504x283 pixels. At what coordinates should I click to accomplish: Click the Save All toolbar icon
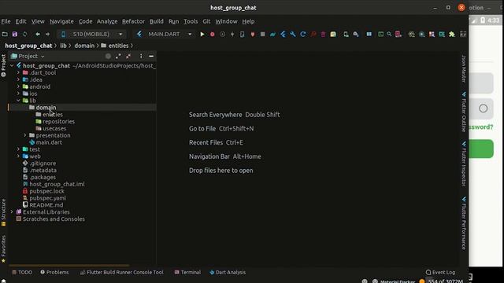point(15,34)
